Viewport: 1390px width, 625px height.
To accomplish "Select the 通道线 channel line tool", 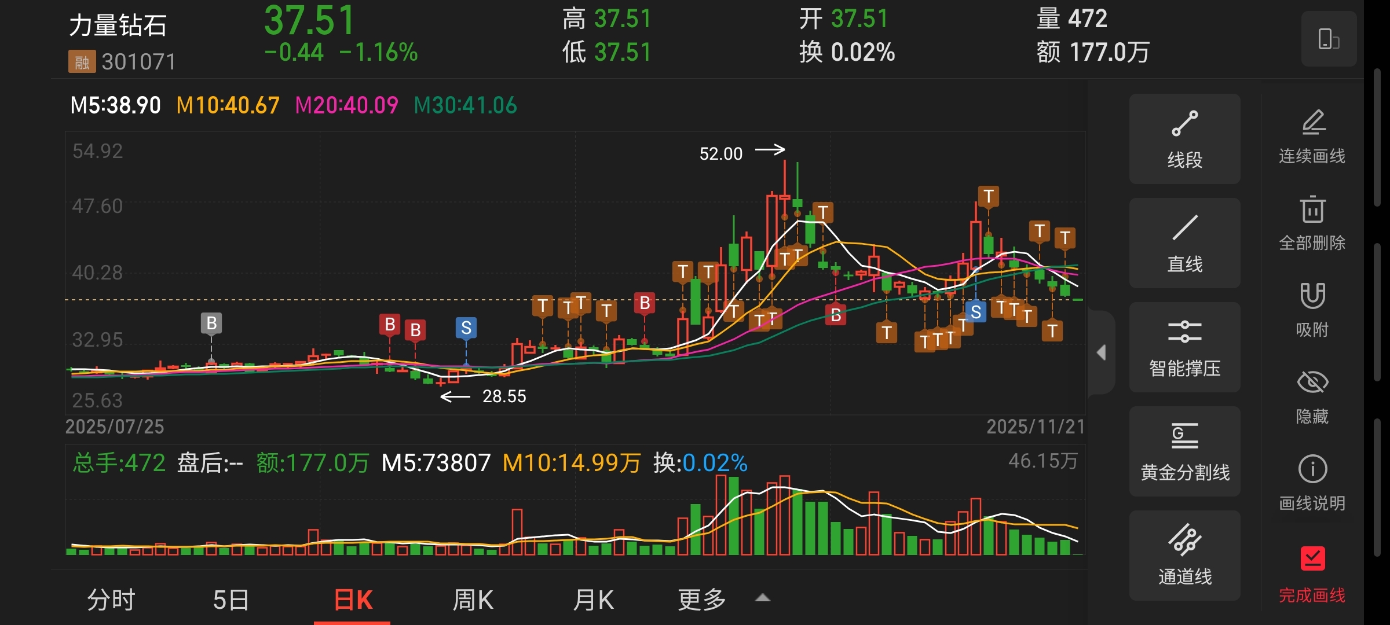I will [x=1184, y=556].
